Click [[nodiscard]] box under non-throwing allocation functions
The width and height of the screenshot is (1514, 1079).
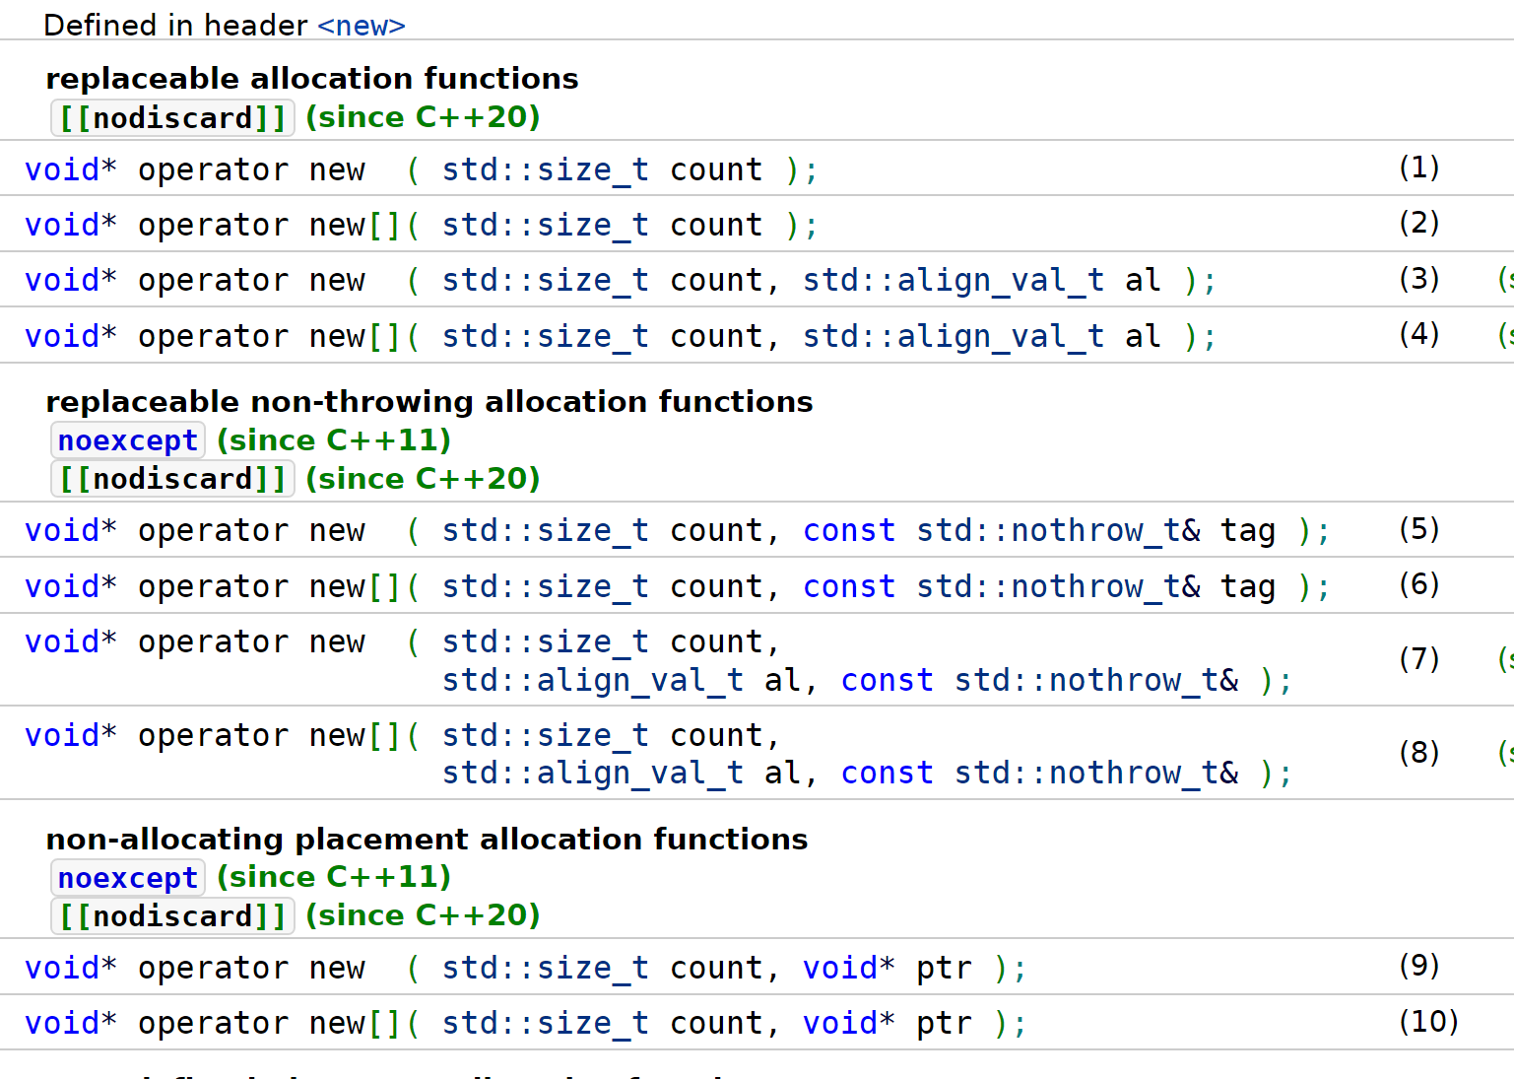(x=172, y=479)
